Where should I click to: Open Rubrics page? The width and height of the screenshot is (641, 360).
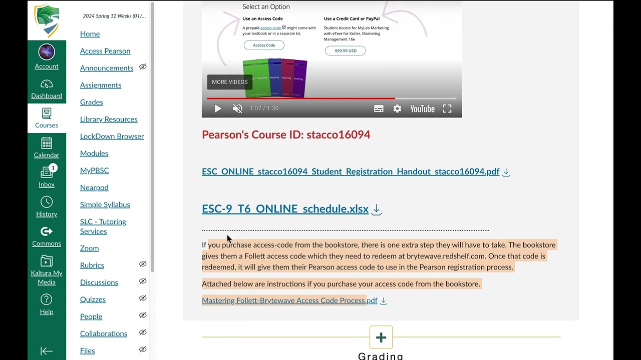(92, 265)
